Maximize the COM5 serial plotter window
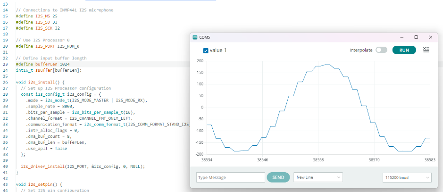This screenshot has height=192, width=443. click(x=416, y=37)
